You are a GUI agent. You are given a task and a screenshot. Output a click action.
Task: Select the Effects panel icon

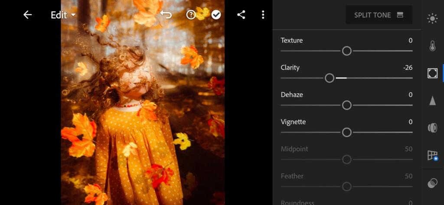click(x=432, y=73)
